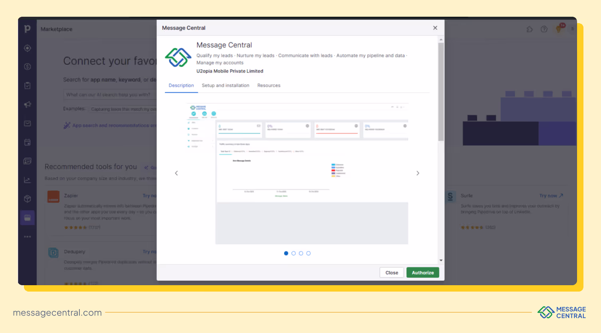Open the Deals dollar icon in sidebar
The width and height of the screenshot is (601, 333).
[27, 67]
